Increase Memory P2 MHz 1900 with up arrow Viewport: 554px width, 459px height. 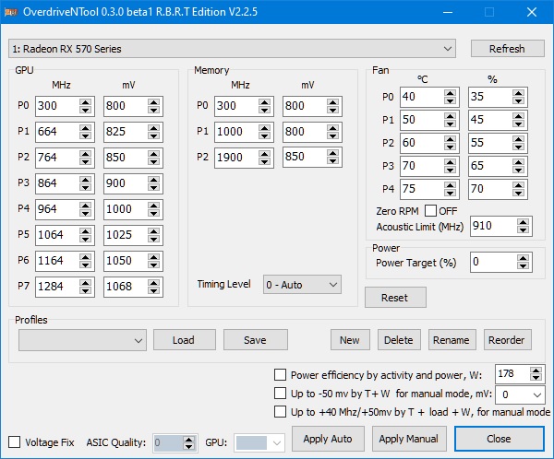(264, 154)
